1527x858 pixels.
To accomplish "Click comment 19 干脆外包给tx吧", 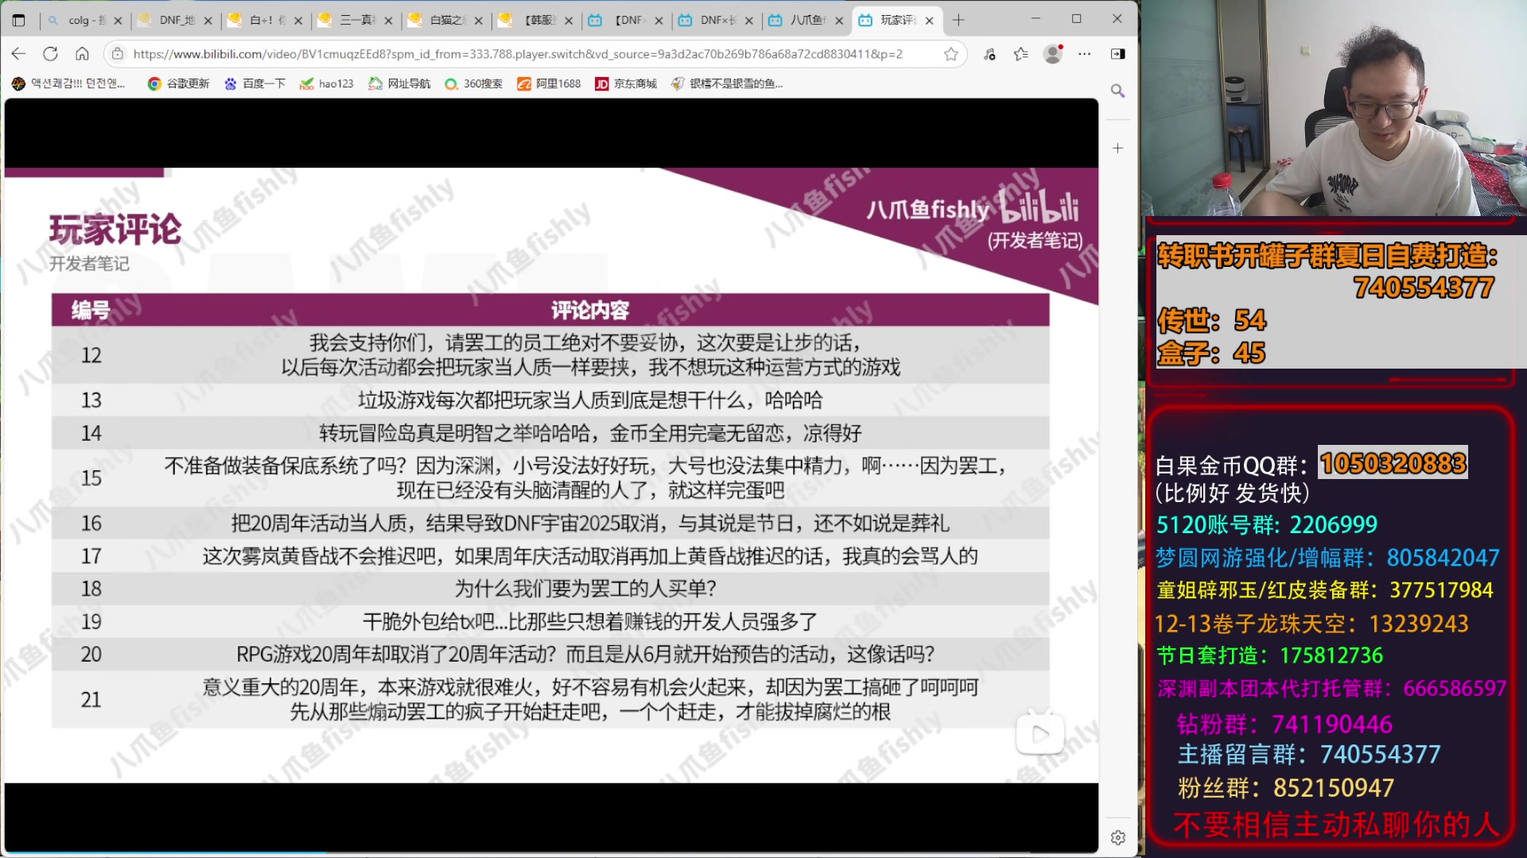I will click(x=590, y=621).
